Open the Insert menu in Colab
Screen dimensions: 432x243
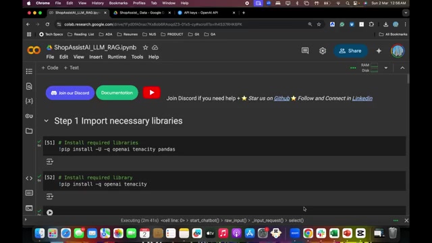click(x=96, y=57)
